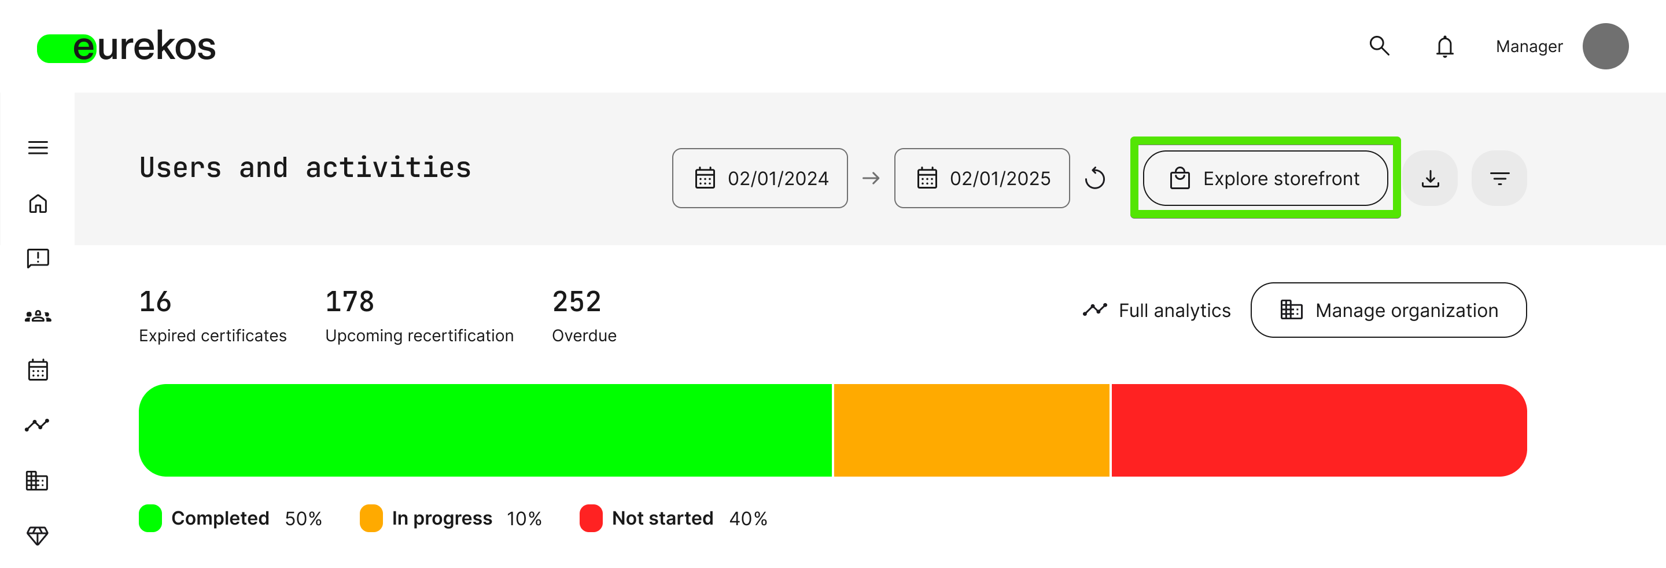Click the Explore storefront button
1666x568 pixels.
tap(1265, 179)
